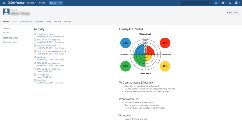Expand the Spaces dropdown
Viewport: 242px width, 121px height.
tap(31, 3)
